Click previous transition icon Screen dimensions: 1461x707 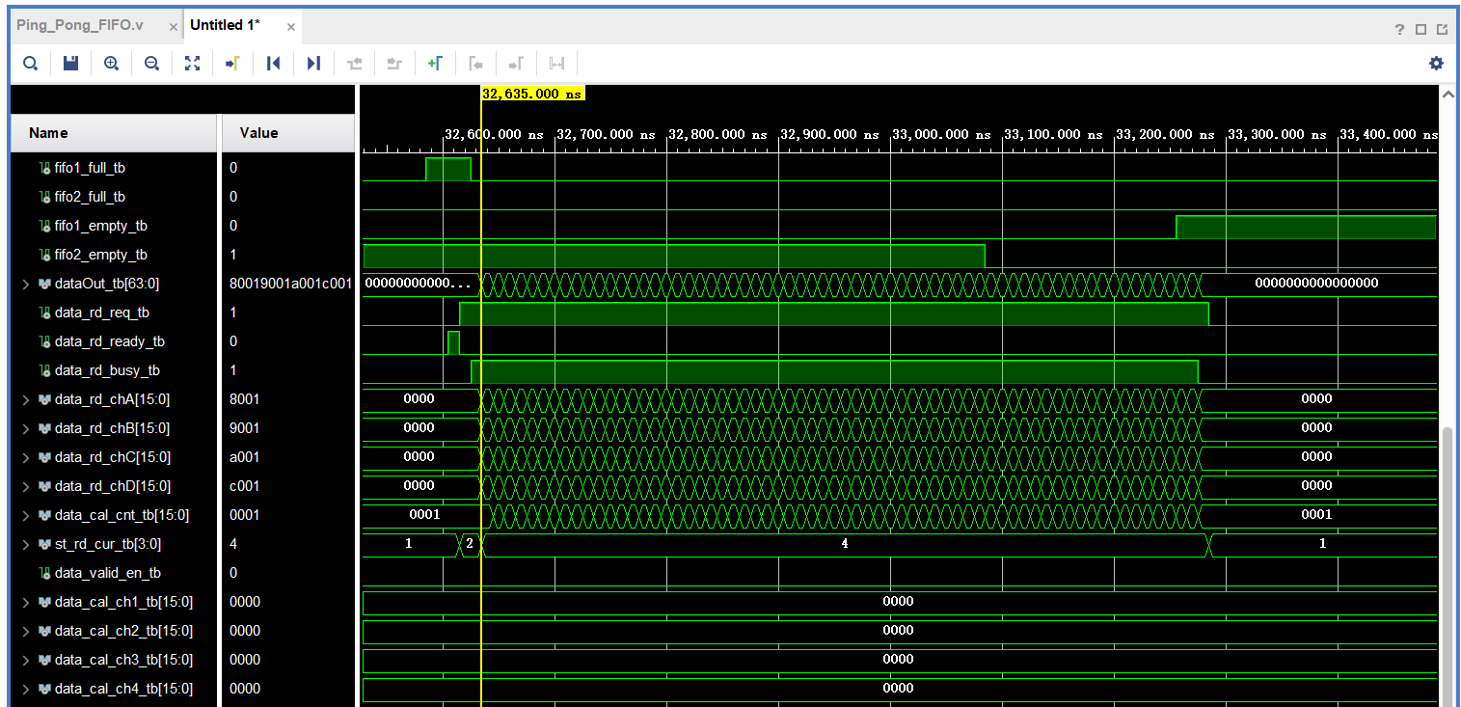pyautogui.click(x=355, y=64)
